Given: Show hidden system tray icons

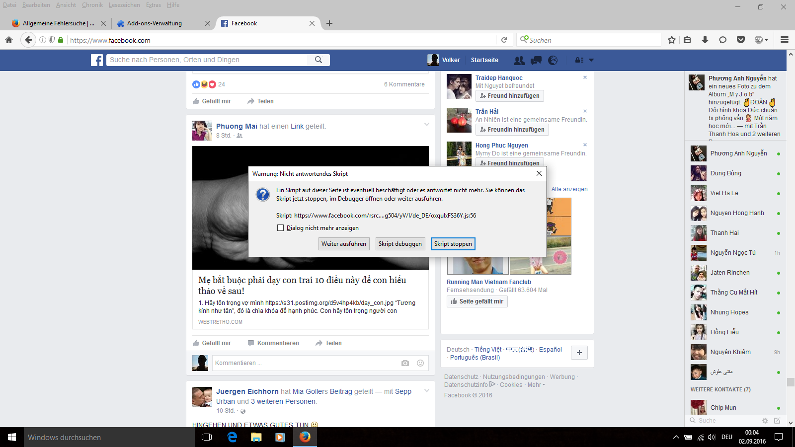Looking at the screenshot, I should tap(676, 437).
